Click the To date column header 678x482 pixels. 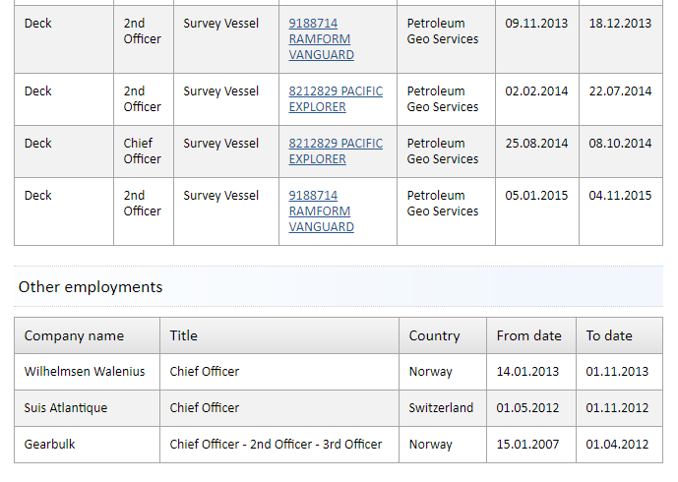(619, 335)
